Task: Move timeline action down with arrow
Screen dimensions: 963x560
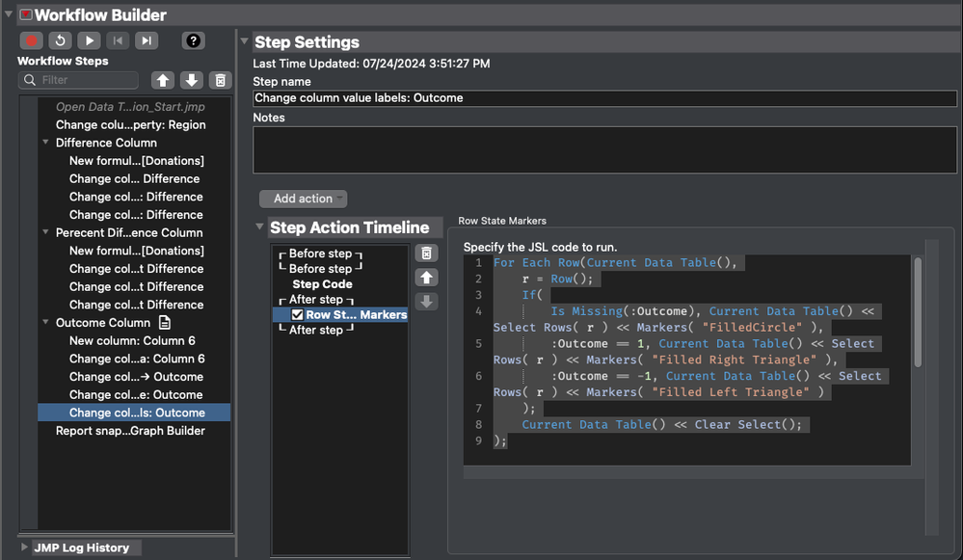Action: click(x=426, y=302)
